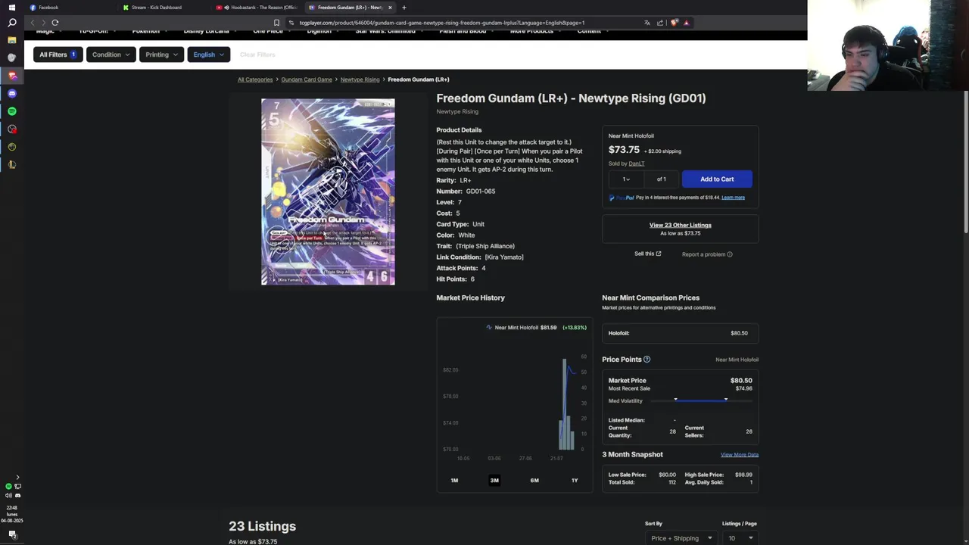Go back in the browser
The height and width of the screenshot is (545, 969).
coord(33,23)
